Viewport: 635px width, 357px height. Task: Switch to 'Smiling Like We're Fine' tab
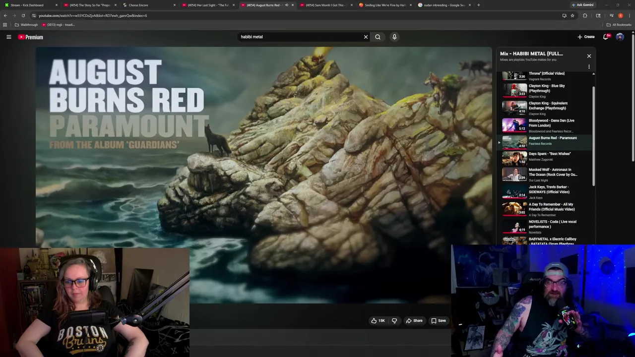coord(385,5)
